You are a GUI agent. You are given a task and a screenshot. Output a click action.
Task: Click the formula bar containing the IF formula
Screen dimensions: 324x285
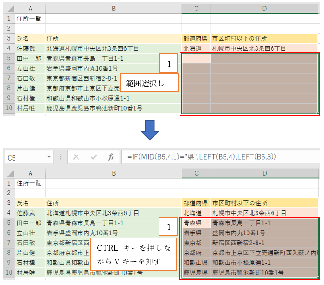(219, 157)
